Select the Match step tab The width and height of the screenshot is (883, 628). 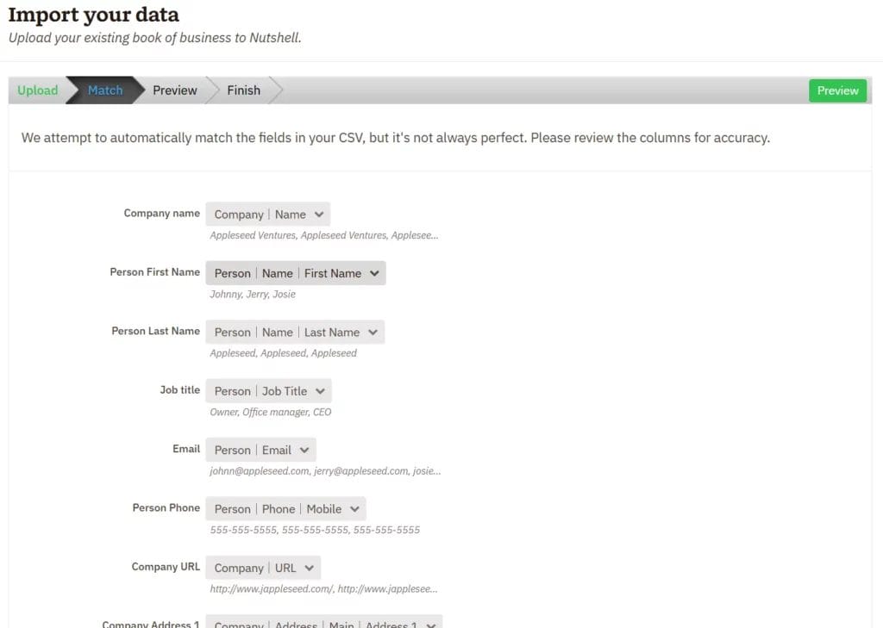click(x=105, y=90)
